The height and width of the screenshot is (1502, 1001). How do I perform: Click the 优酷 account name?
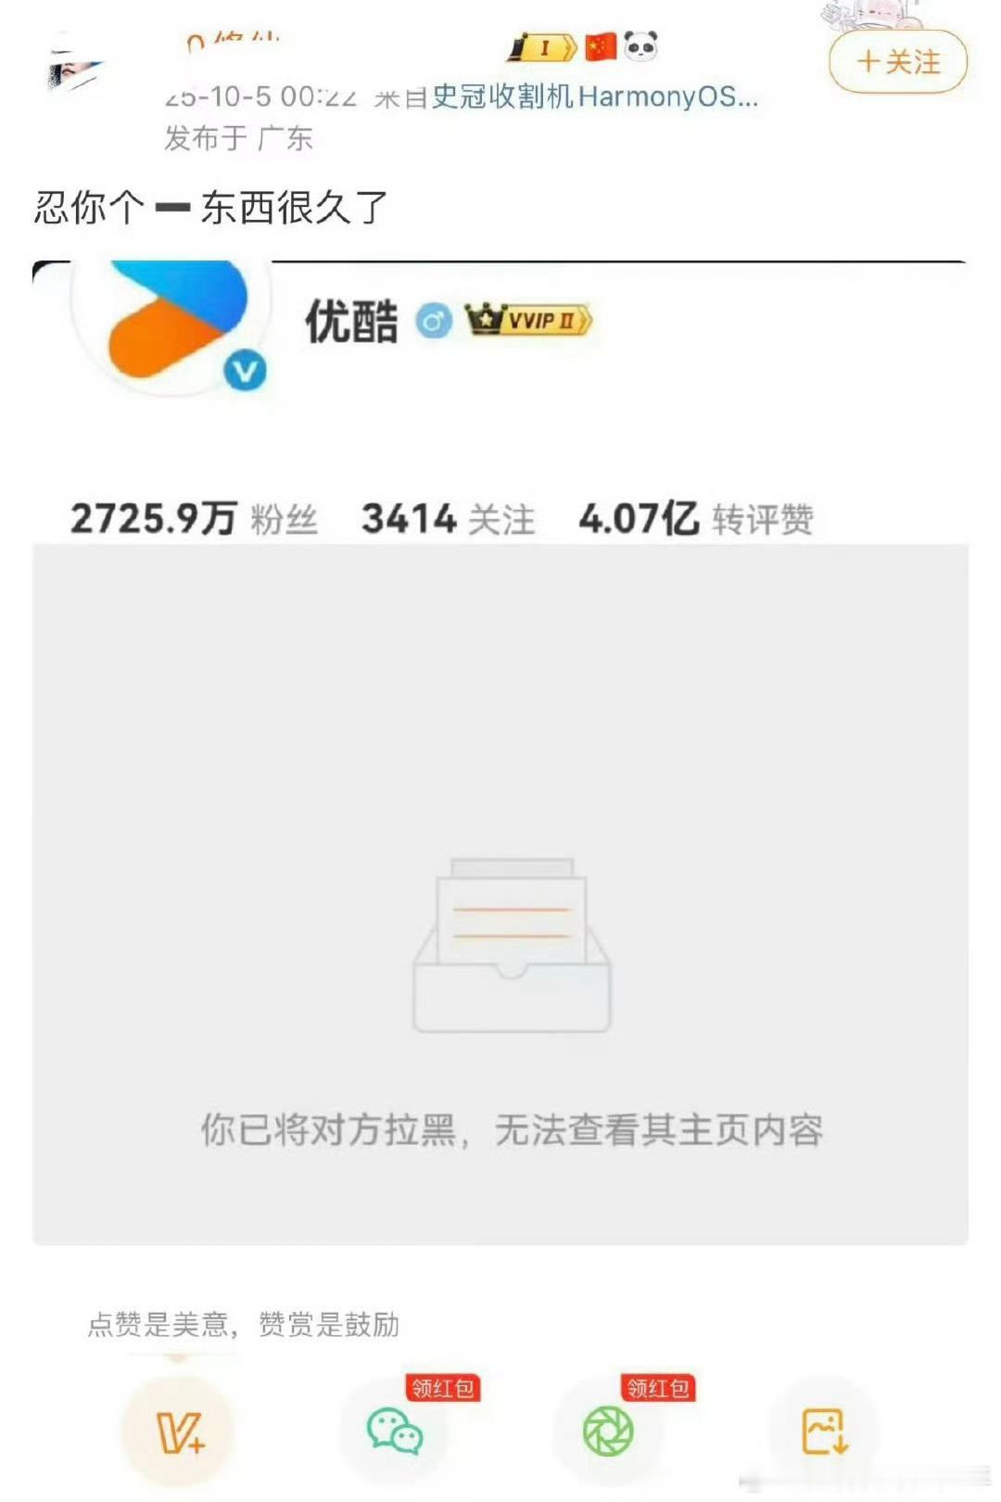tap(351, 322)
